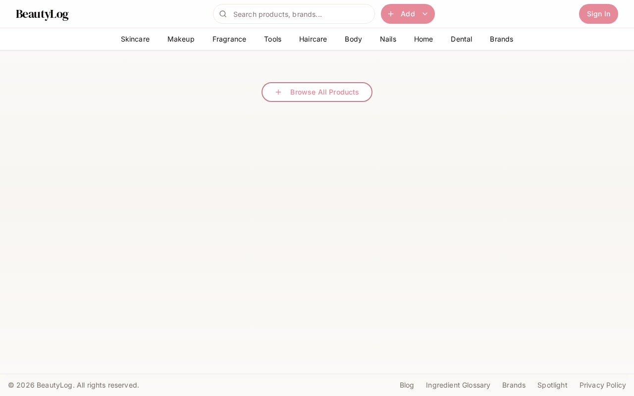
Task: Open the Blog footer link
Action: [407, 385]
